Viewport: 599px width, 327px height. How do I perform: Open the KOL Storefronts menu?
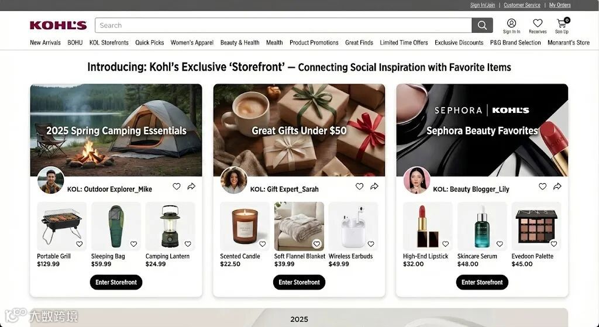[x=109, y=43]
